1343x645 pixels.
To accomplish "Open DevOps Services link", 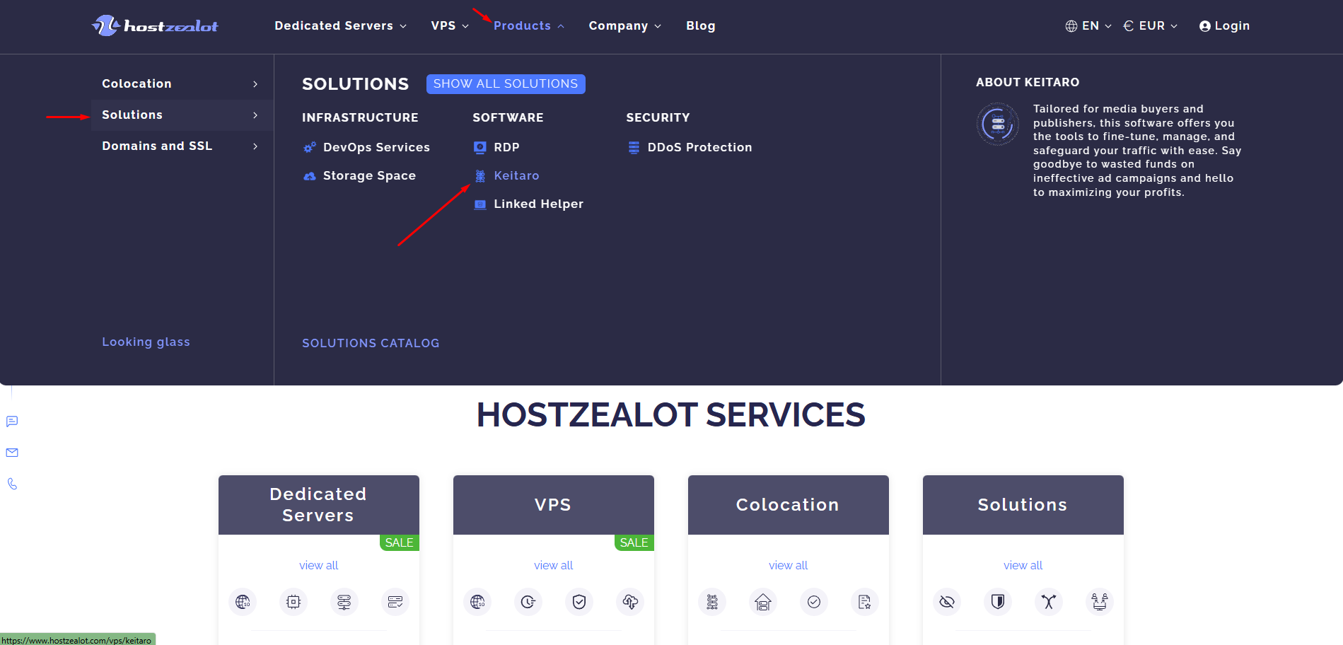I will pos(376,147).
